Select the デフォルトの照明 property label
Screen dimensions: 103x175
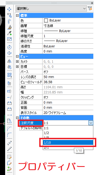pos(31,128)
